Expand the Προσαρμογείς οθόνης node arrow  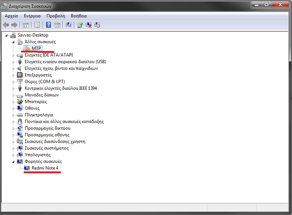(13, 135)
